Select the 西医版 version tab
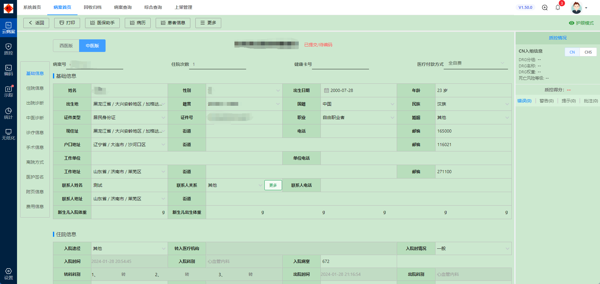This screenshot has width=600, height=284. click(x=66, y=46)
